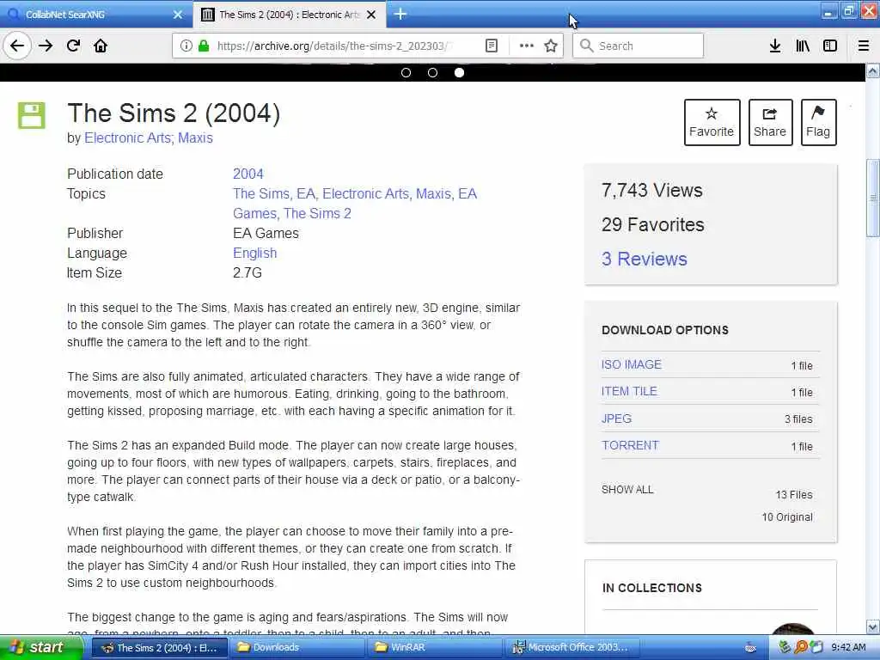Open The Sims topic link
Viewport: 880px width, 660px height.
(261, 193)
